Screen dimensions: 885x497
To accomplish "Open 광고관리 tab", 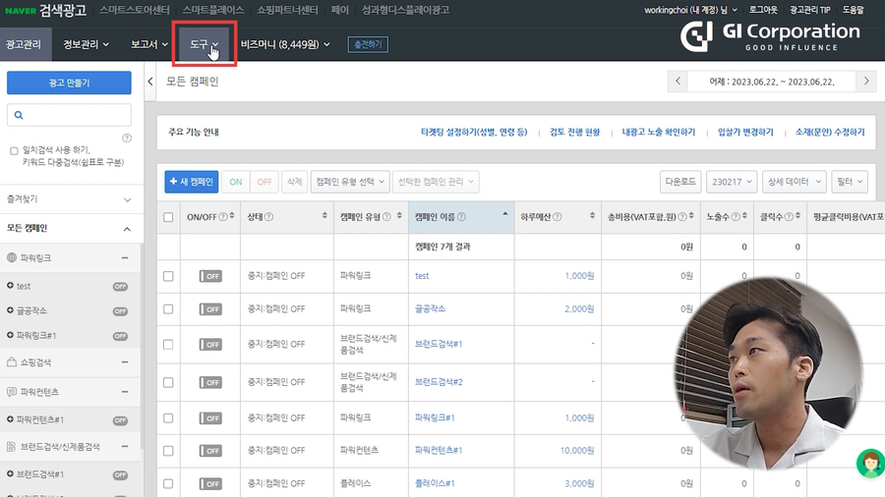I will pyautogui.click(x=24, y=44).
